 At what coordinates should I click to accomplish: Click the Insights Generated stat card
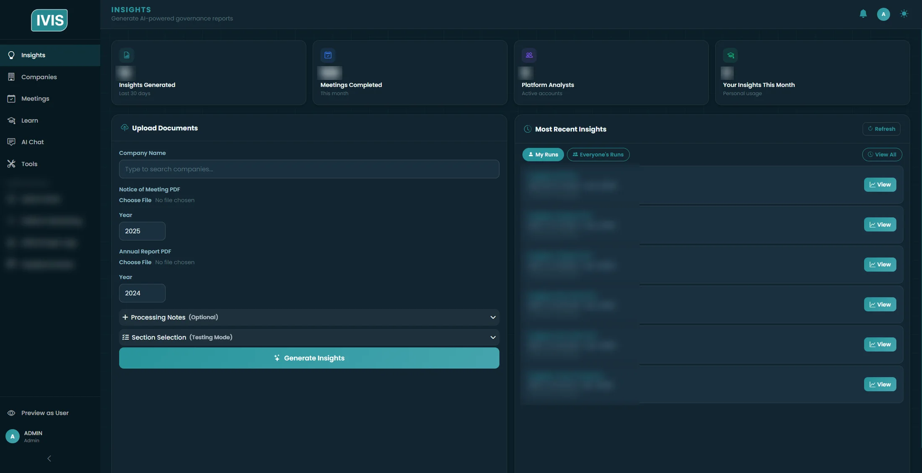click(209, 73)
